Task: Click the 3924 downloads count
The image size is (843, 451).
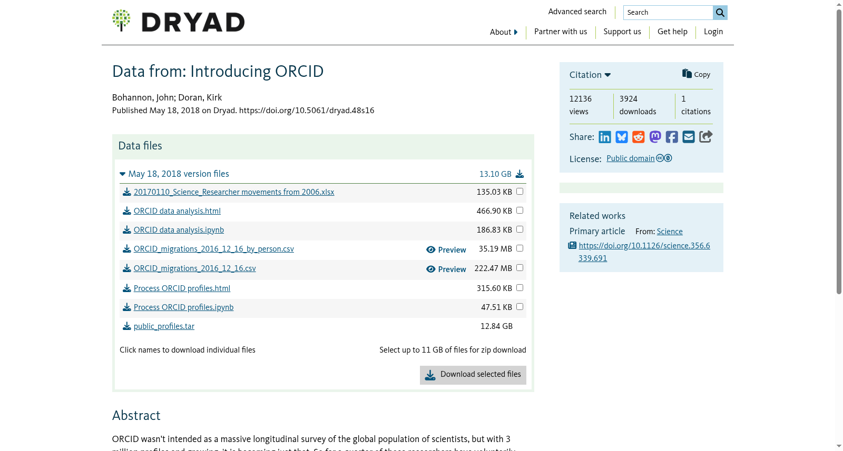Action: [x=638, y=105]
